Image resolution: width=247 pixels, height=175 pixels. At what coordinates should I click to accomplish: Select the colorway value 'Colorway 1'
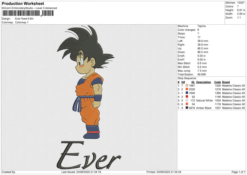(22, 22)
